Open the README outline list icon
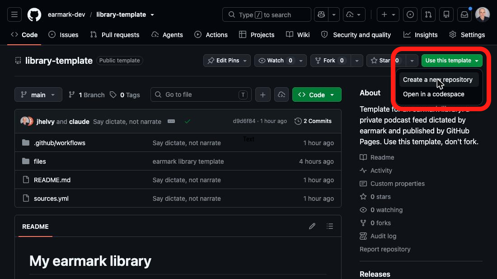This screenshot has height=279, width=497. click(x=330, y=226)
